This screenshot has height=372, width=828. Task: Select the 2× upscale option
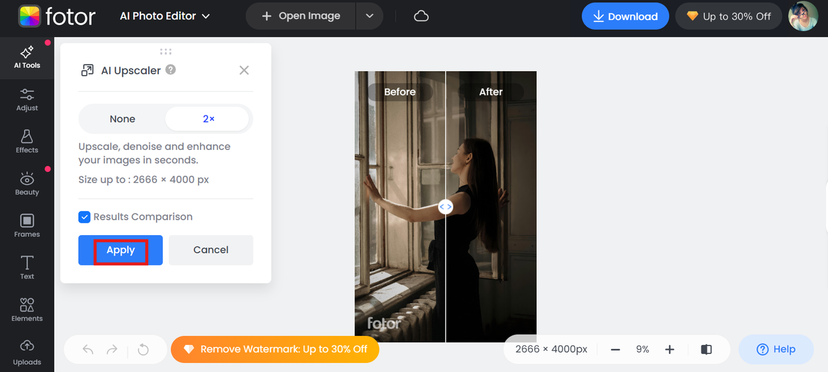pos(208,119)
